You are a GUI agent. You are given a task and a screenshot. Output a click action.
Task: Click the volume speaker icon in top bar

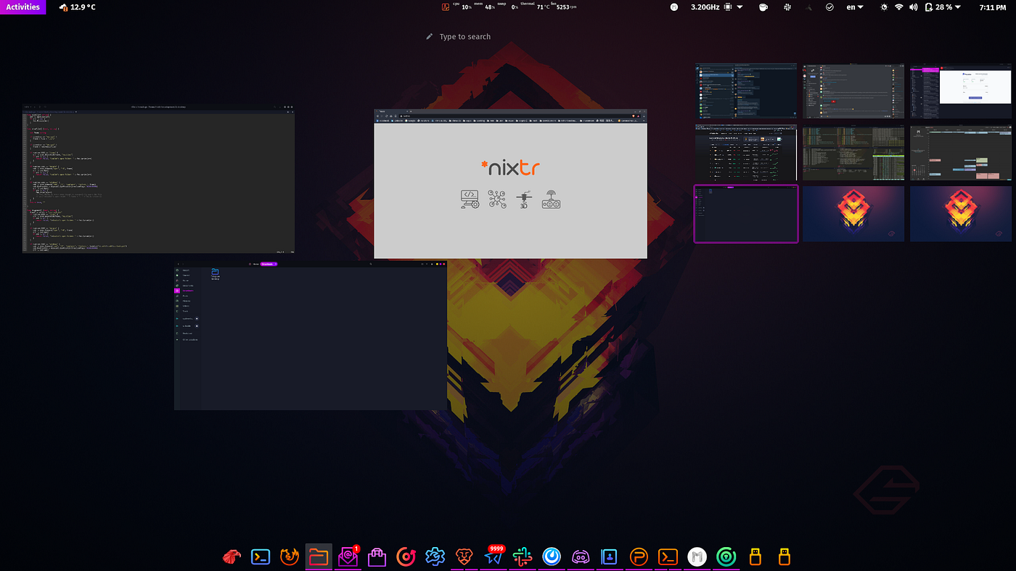[913, 7]
